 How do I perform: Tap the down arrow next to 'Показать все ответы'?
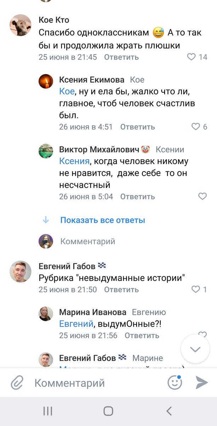(x=46, y=220)
